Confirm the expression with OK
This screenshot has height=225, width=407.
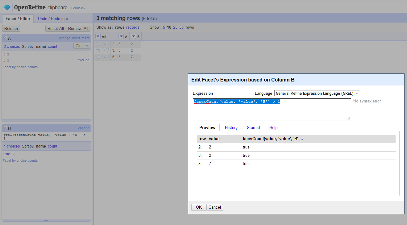199,207
